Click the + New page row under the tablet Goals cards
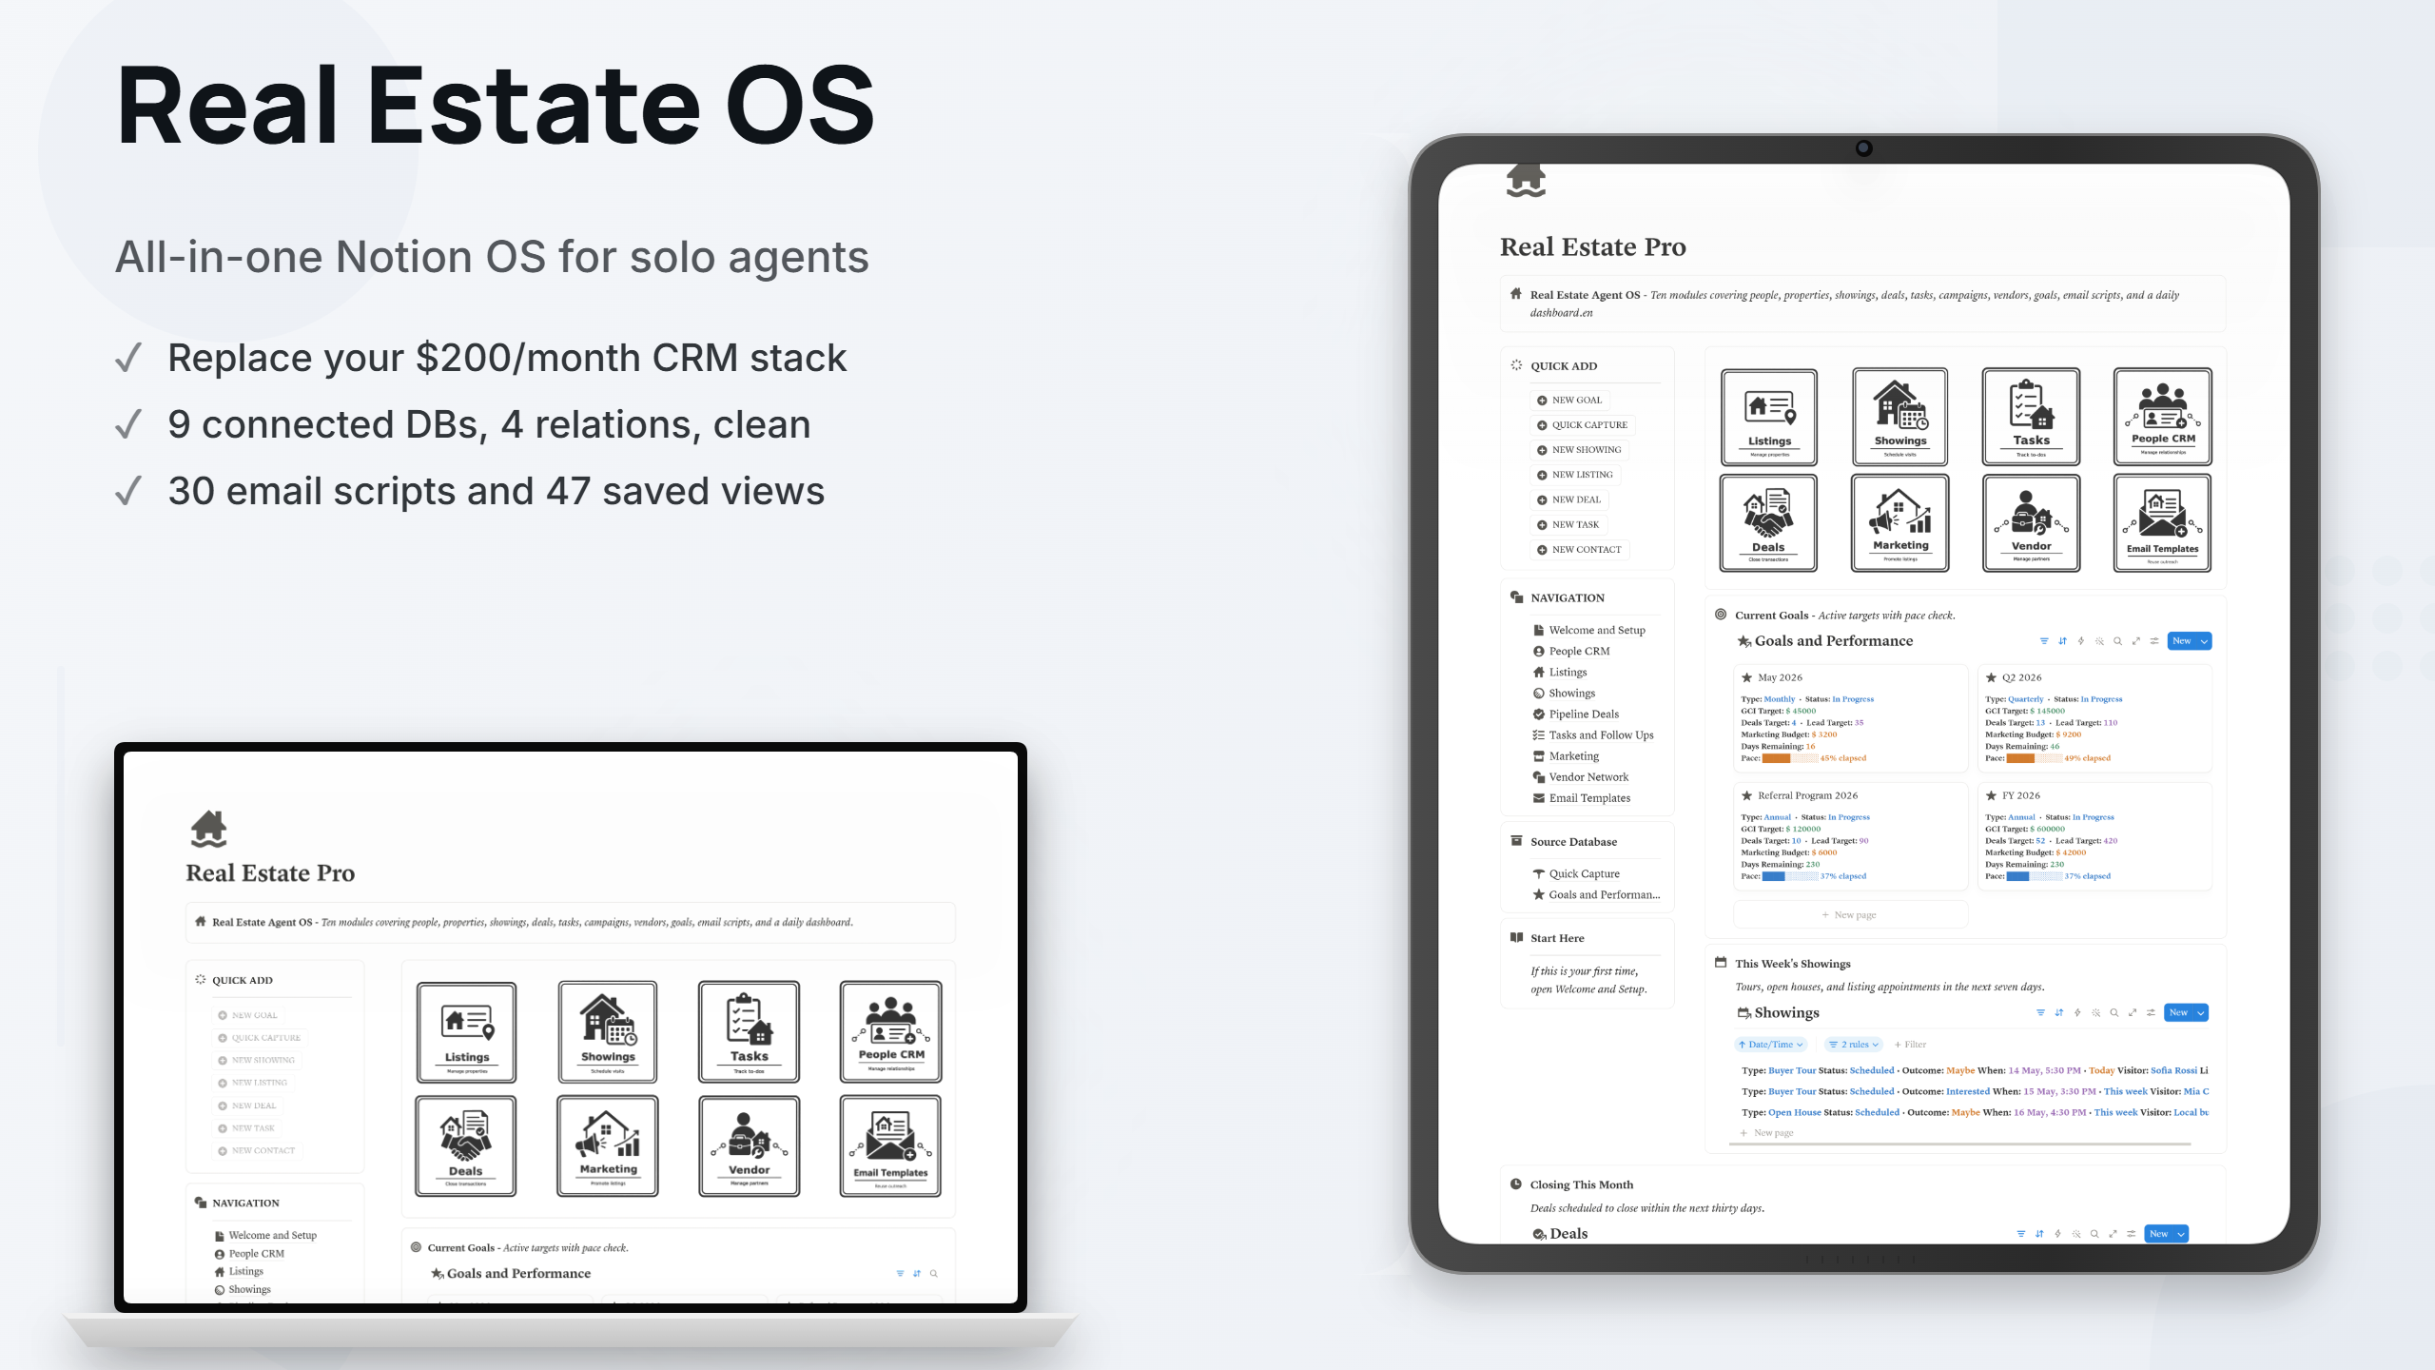This screenshot has height=1370, width=2435. pos(1849,915)
